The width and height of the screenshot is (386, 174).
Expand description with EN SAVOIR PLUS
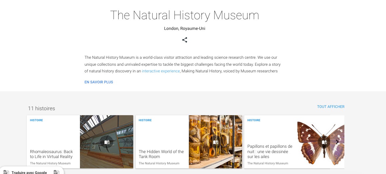tap(99, 82)
